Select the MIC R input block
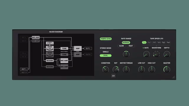 [x=24, y=41]
